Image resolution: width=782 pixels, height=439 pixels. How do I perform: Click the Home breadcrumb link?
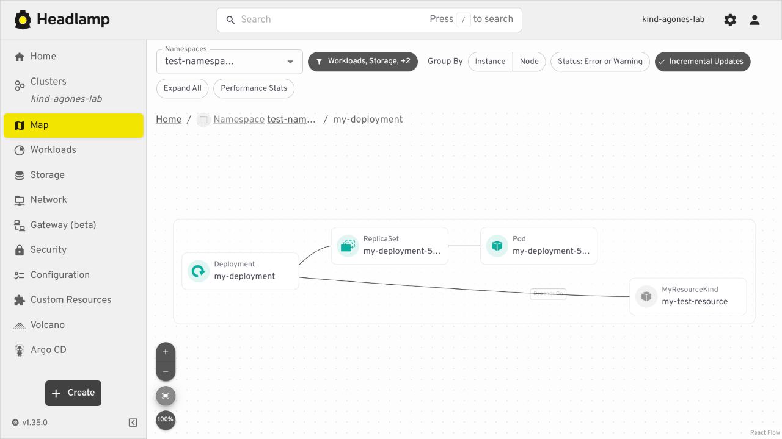pyautogui.click(x=169, y=120)
